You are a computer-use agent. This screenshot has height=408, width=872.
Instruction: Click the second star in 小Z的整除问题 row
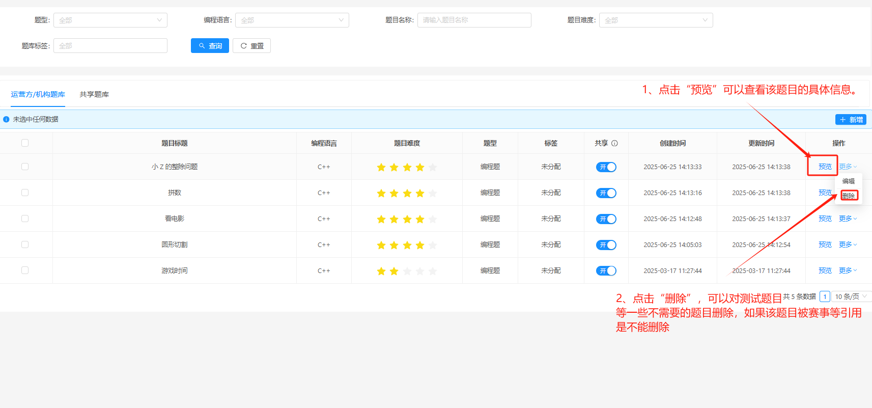click(394, 167)
